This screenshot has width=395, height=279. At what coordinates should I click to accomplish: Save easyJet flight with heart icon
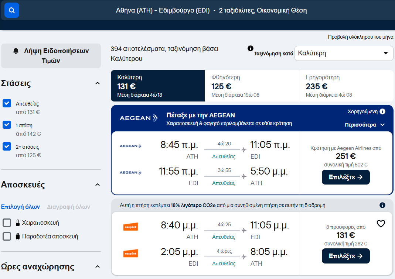point(381,224)
